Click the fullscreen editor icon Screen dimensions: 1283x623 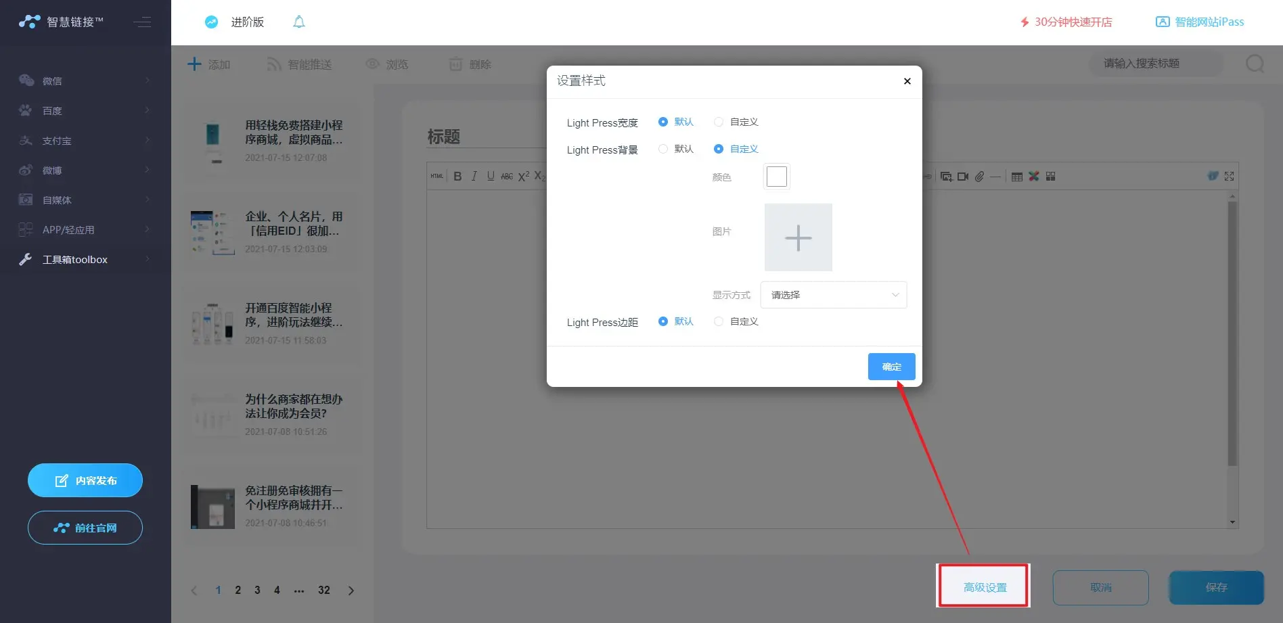pyautogui.click(x=1229, y=177)
